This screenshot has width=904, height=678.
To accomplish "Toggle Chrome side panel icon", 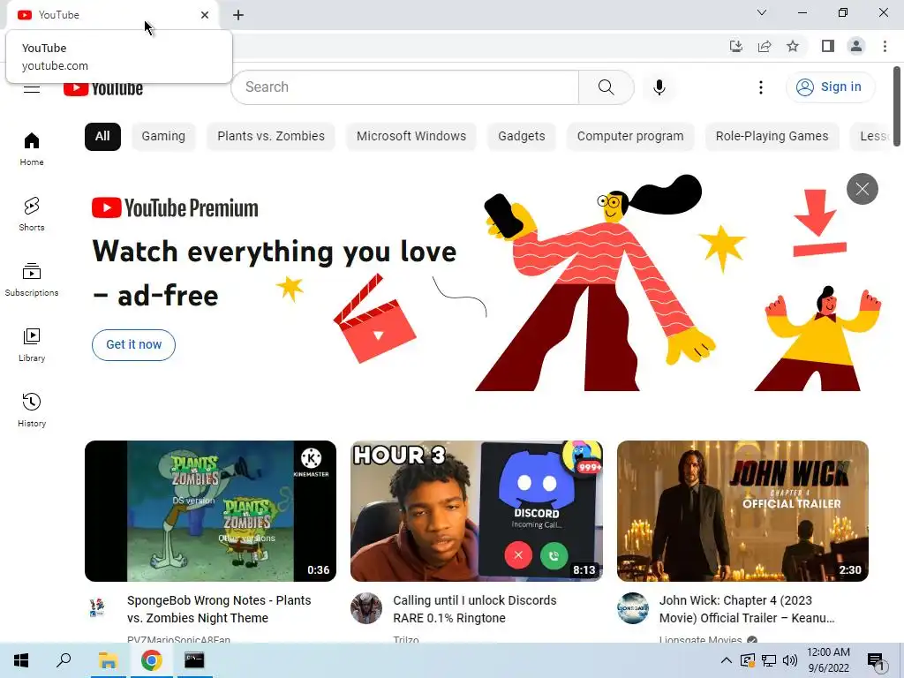I will pos(828,46).
